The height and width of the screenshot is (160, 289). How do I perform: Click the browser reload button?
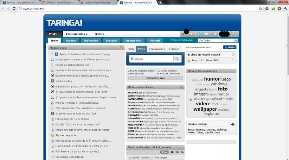pyautogui.click(x=14, y=9)
